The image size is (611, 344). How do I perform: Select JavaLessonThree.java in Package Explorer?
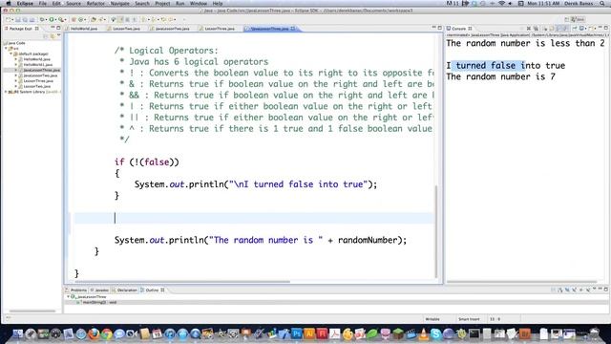pyautogui.click(x=41, y=70)
